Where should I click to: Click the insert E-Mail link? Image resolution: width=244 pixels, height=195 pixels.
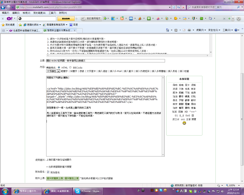(x=116, y=71)
